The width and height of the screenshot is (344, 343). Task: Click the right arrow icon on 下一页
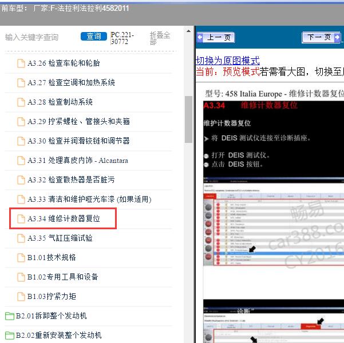[337, 38]
